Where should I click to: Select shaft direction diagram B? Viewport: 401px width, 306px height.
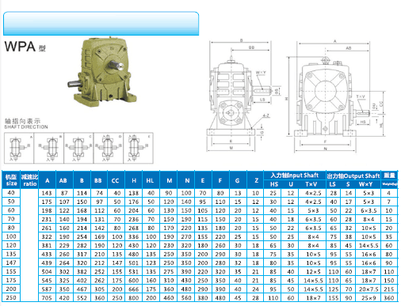49,148
